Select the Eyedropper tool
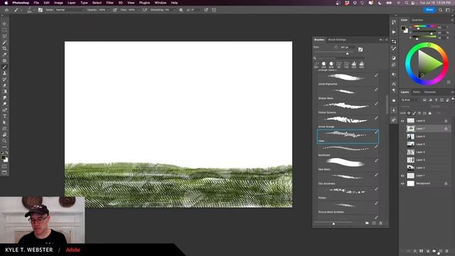 (4, 55)
